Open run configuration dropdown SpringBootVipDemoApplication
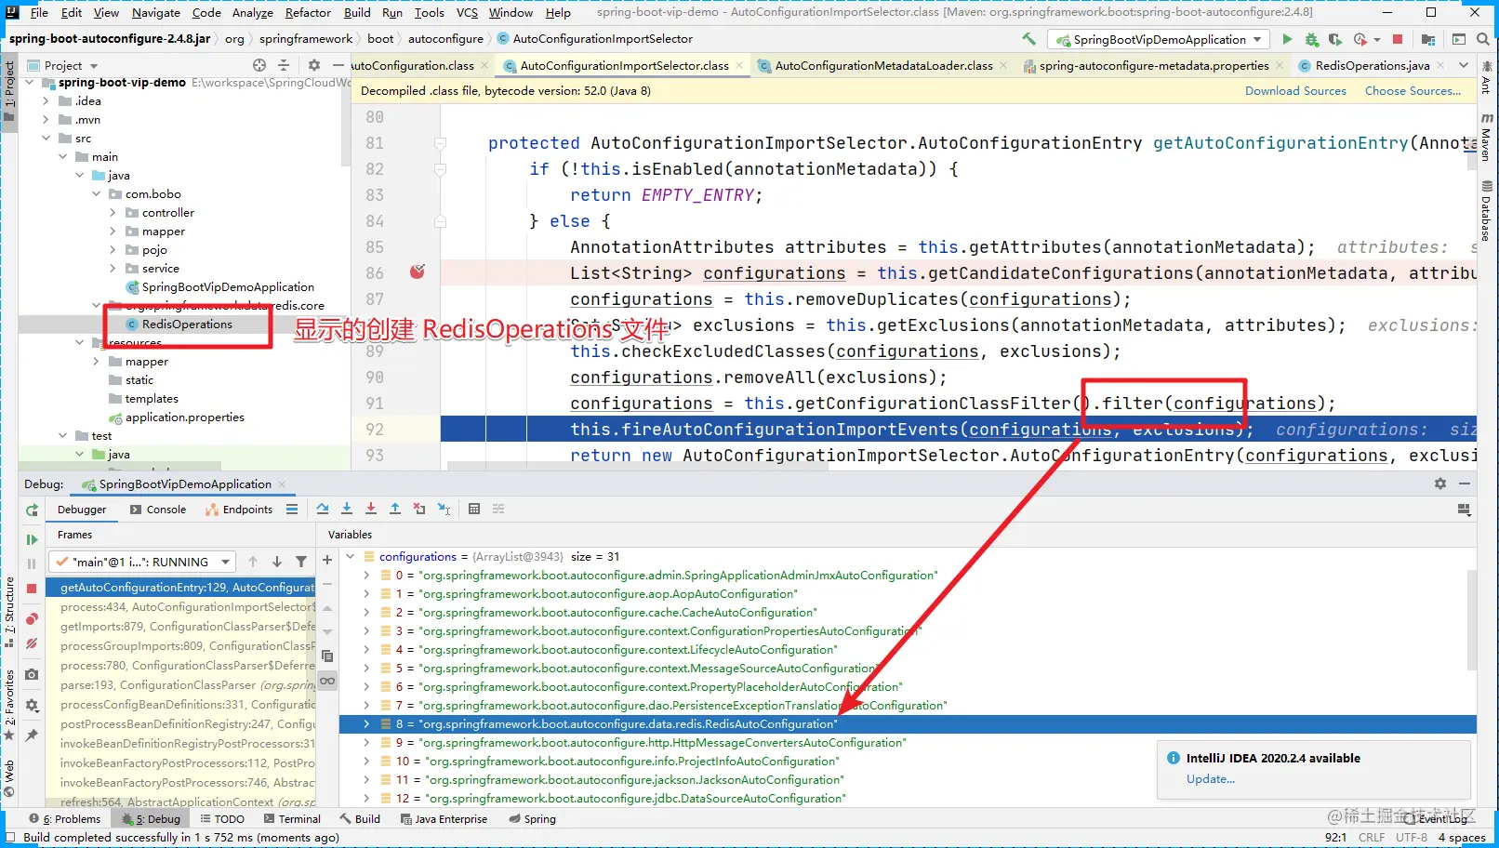 (1158, 39)
